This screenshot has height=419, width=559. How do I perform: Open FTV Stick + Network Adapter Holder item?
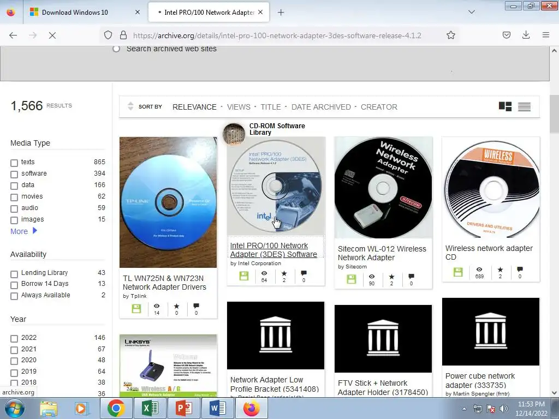(x=383, y=388)
